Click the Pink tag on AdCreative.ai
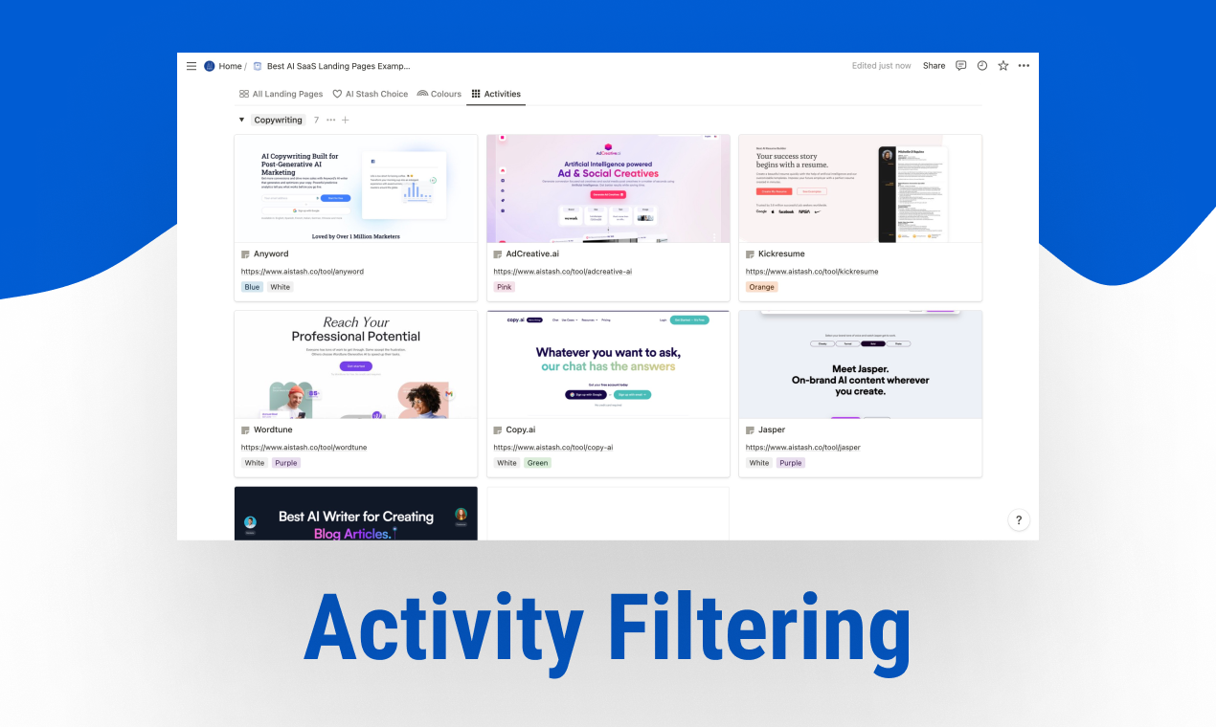The height and width of the screenshot is (727, 1216). point(505,287)
